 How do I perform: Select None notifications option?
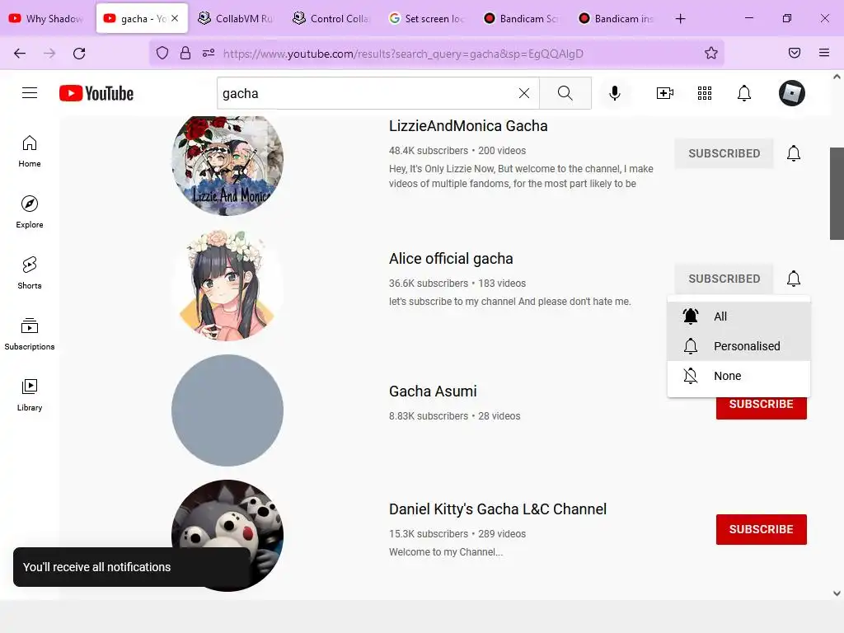pos(738,376)
